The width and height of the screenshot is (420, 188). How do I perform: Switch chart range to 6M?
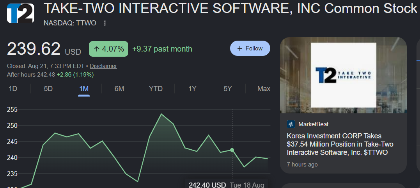[x=119, y=89]
